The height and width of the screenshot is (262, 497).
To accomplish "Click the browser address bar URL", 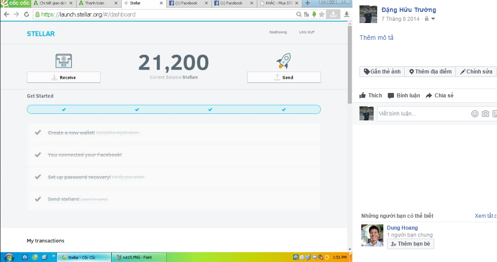I will coord(88,14).
